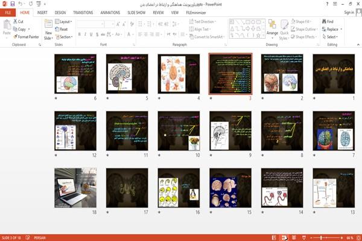Open Shape Effects dropdown
362x241 pixels.
pyautogui.click(x=304, y=37)
